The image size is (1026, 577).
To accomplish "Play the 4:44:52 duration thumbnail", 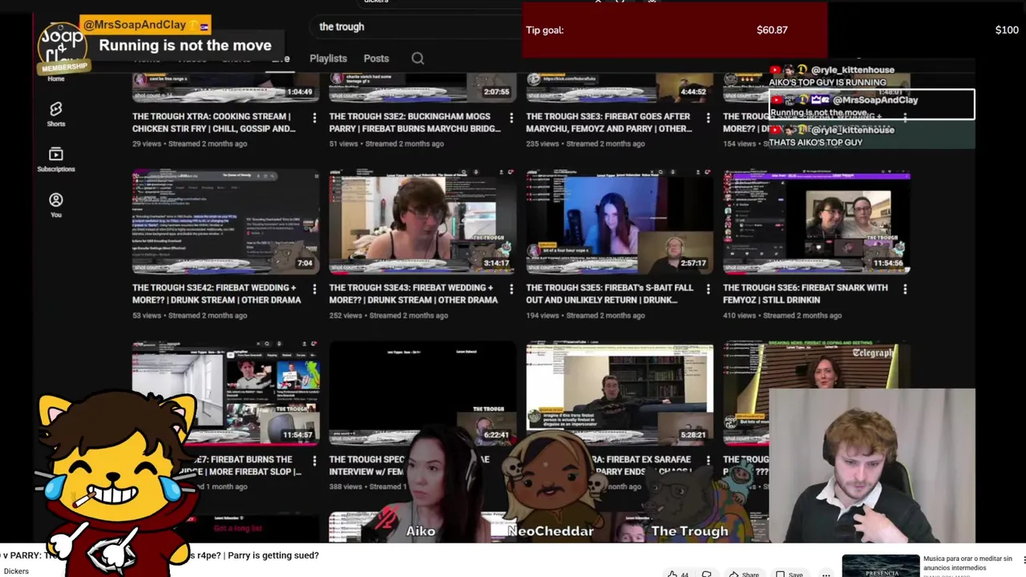I will pos(619,87).
